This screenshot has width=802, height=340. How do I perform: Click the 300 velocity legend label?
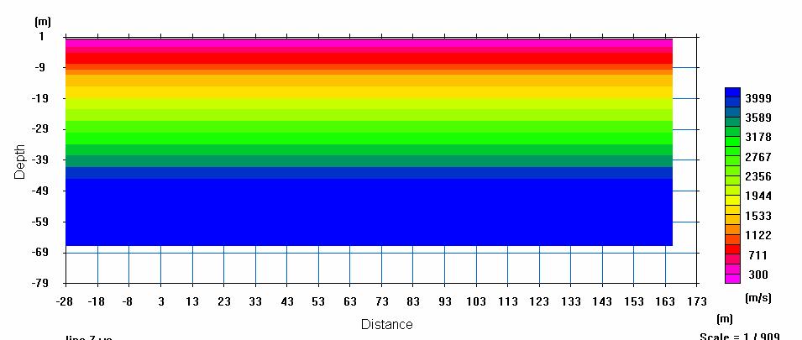(x=758, y=275)
